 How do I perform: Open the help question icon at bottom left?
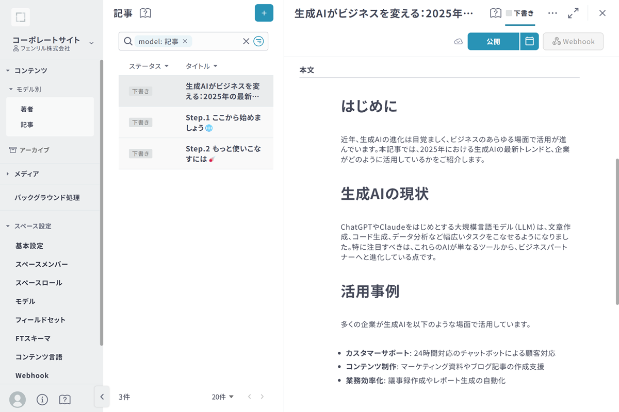click(65, 400)
